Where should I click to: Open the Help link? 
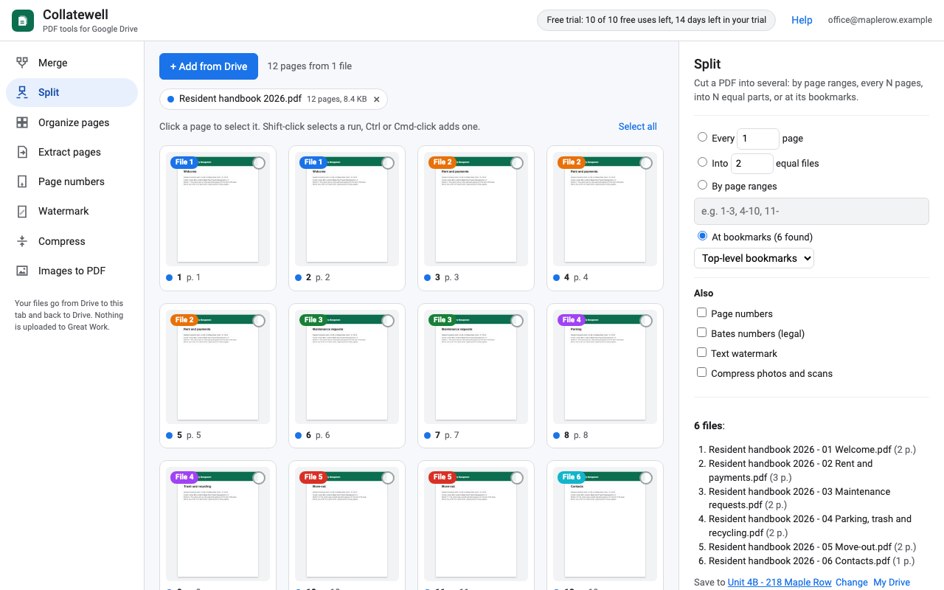(x=802, y=20)
